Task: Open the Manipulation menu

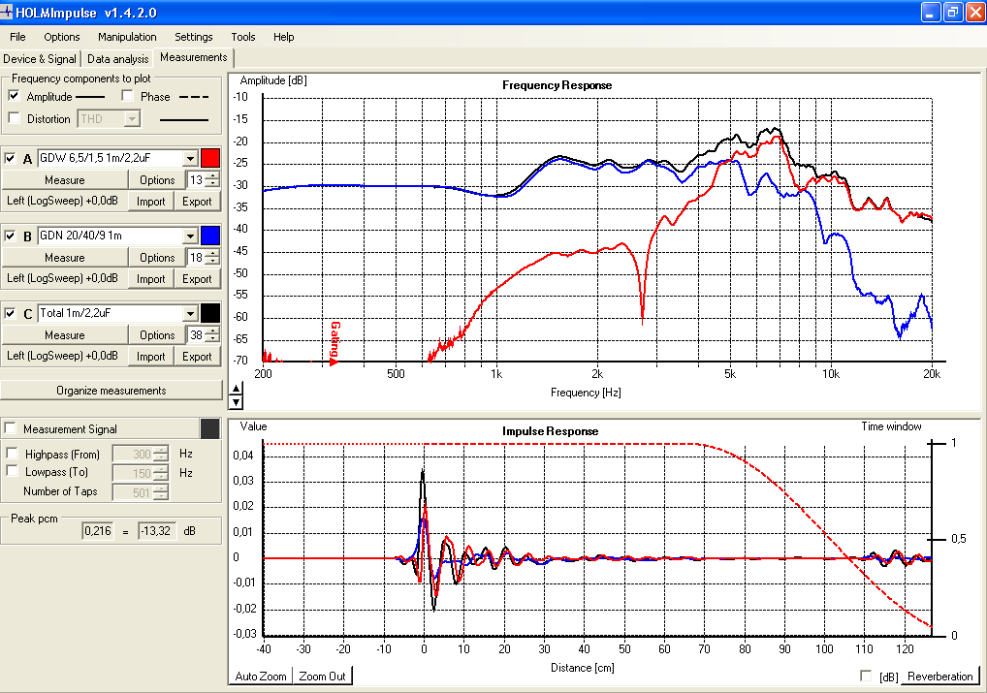Action: [127, 37]
